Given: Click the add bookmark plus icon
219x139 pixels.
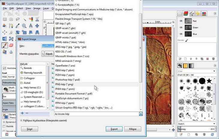Looking at the screenshot, I should [x=22, y=113].
